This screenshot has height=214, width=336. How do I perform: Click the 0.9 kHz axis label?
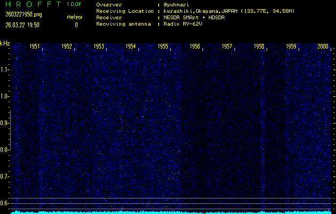click(x=4, y=123)
